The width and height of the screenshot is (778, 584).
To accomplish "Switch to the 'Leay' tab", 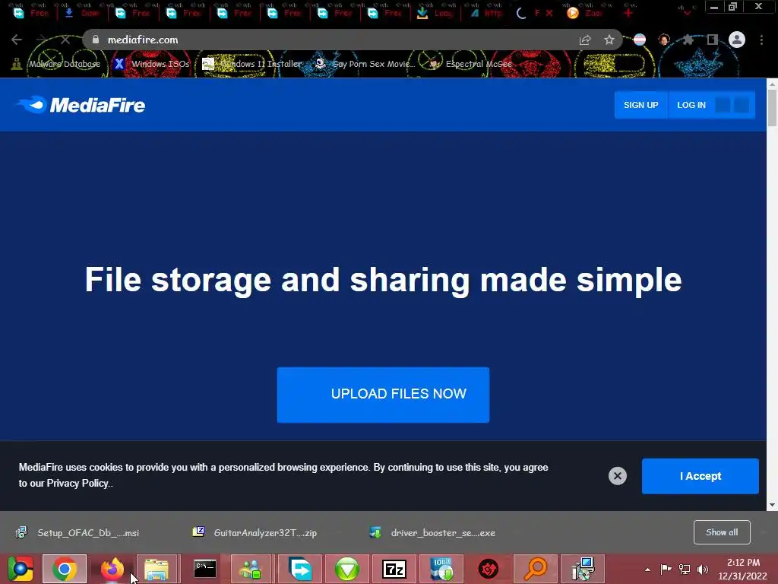I will [x=435, y=13].
